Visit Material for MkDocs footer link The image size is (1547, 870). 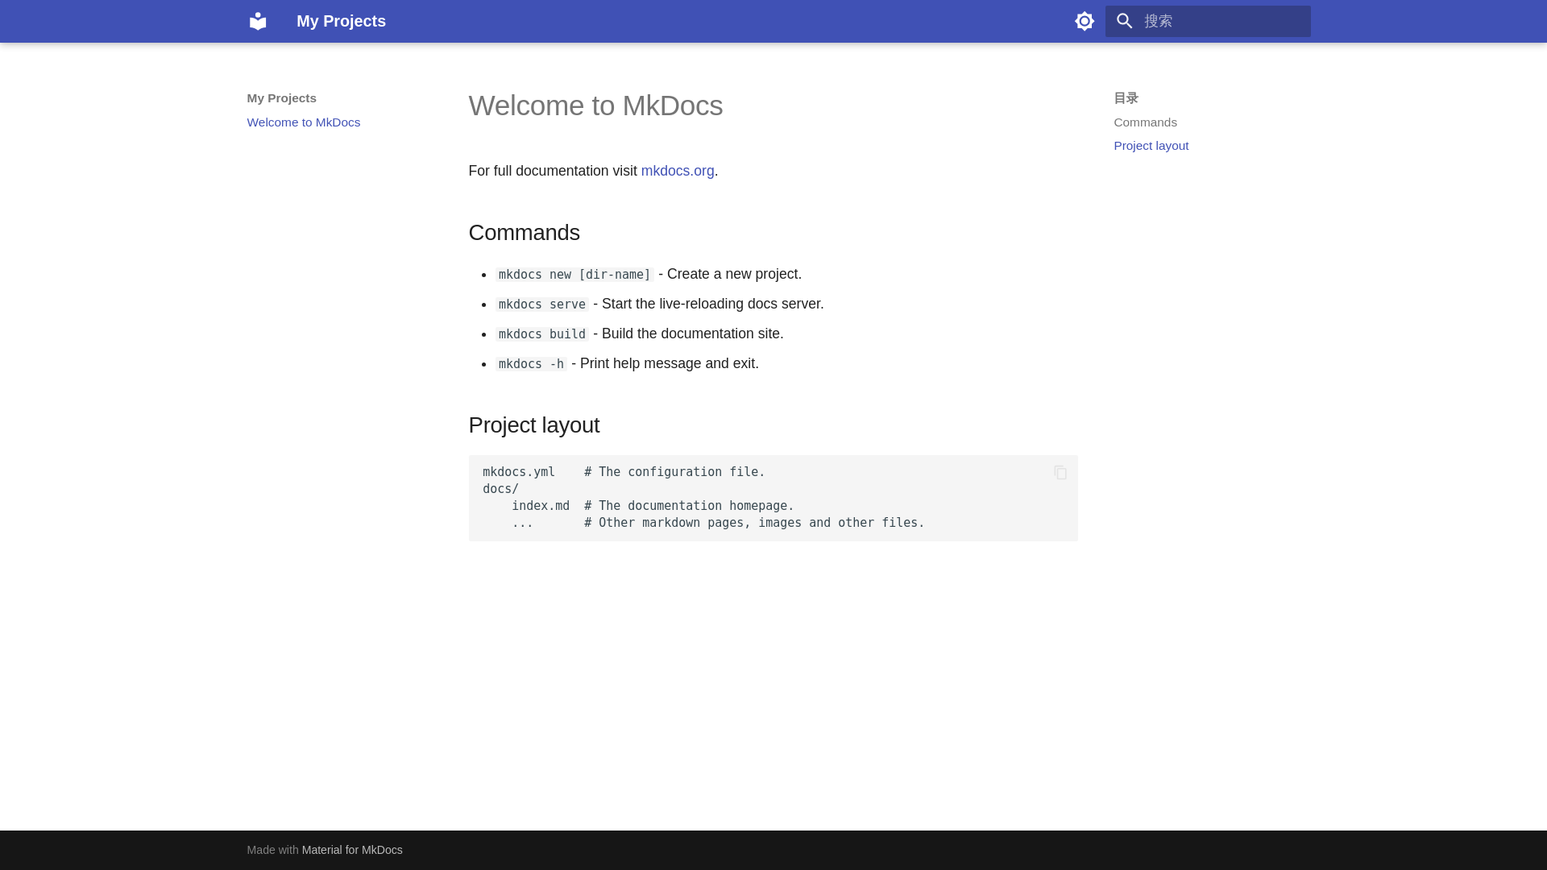click(352, 850)
